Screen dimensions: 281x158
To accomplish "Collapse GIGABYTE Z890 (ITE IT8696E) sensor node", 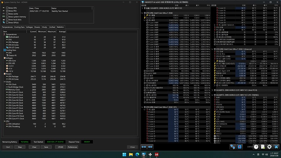I will coord(212,95).
